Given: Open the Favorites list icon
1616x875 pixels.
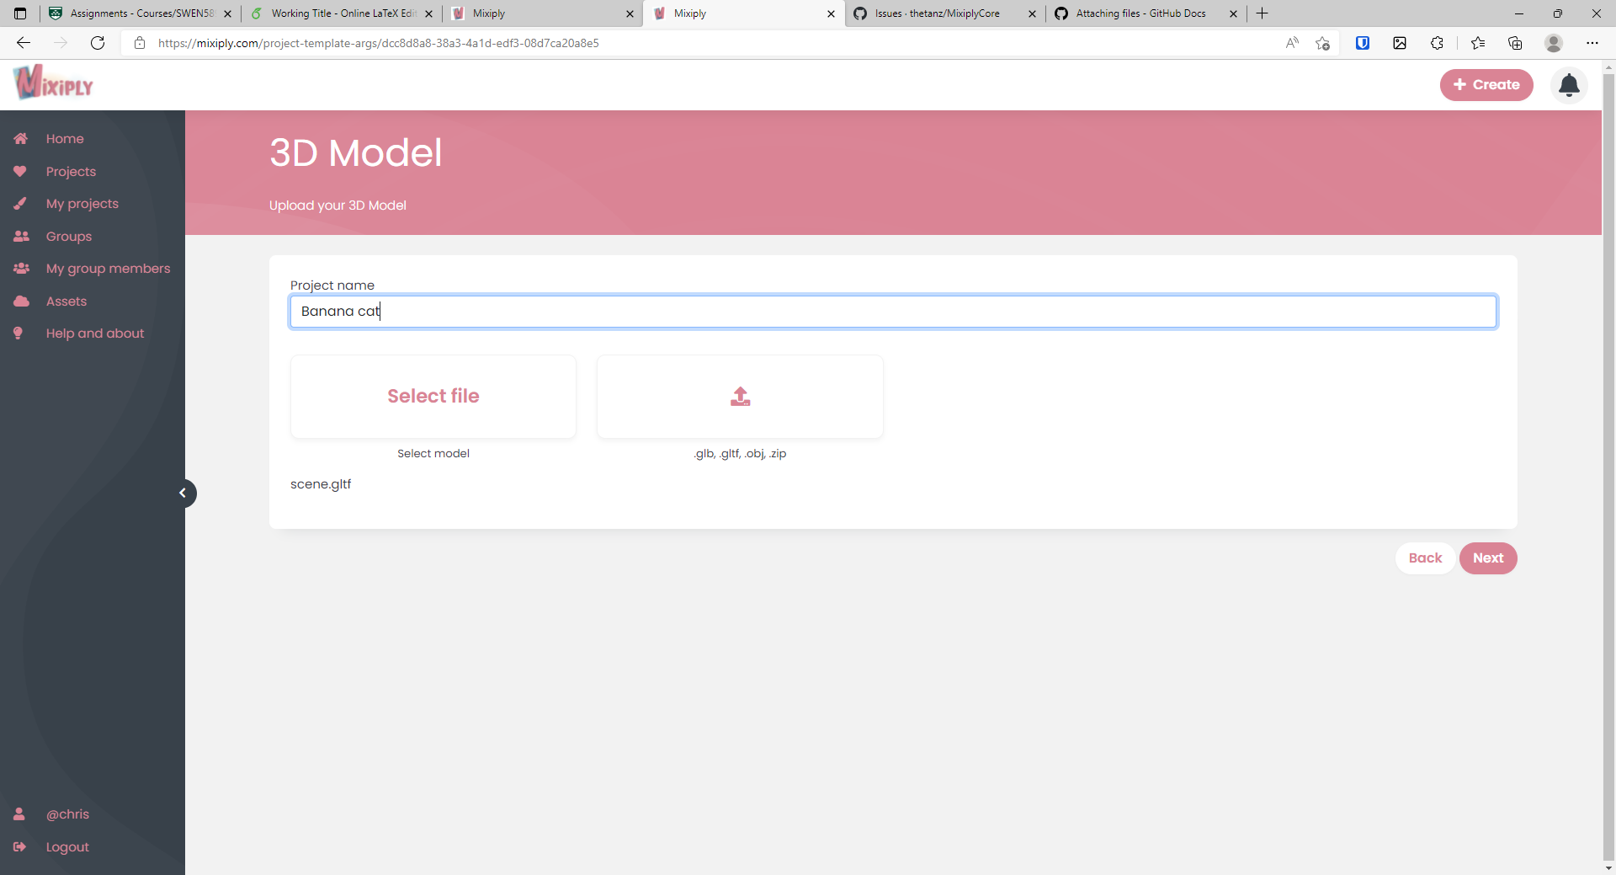Looking at the screenshot, I should coord(1477,43).
